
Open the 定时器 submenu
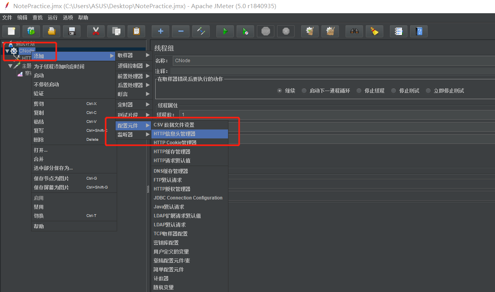133,105
